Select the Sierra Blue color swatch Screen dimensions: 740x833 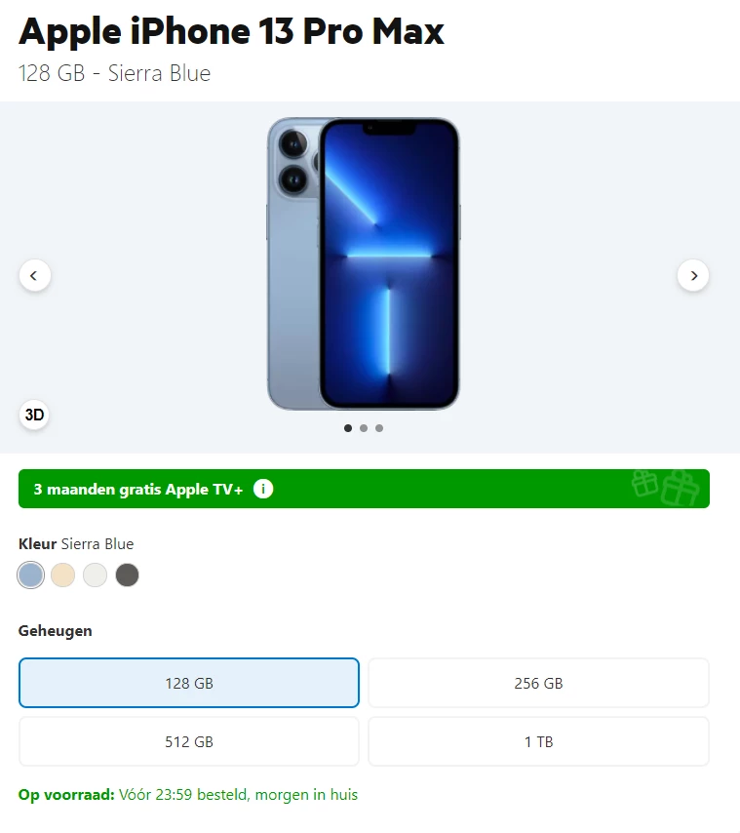[x=31, y=575]
